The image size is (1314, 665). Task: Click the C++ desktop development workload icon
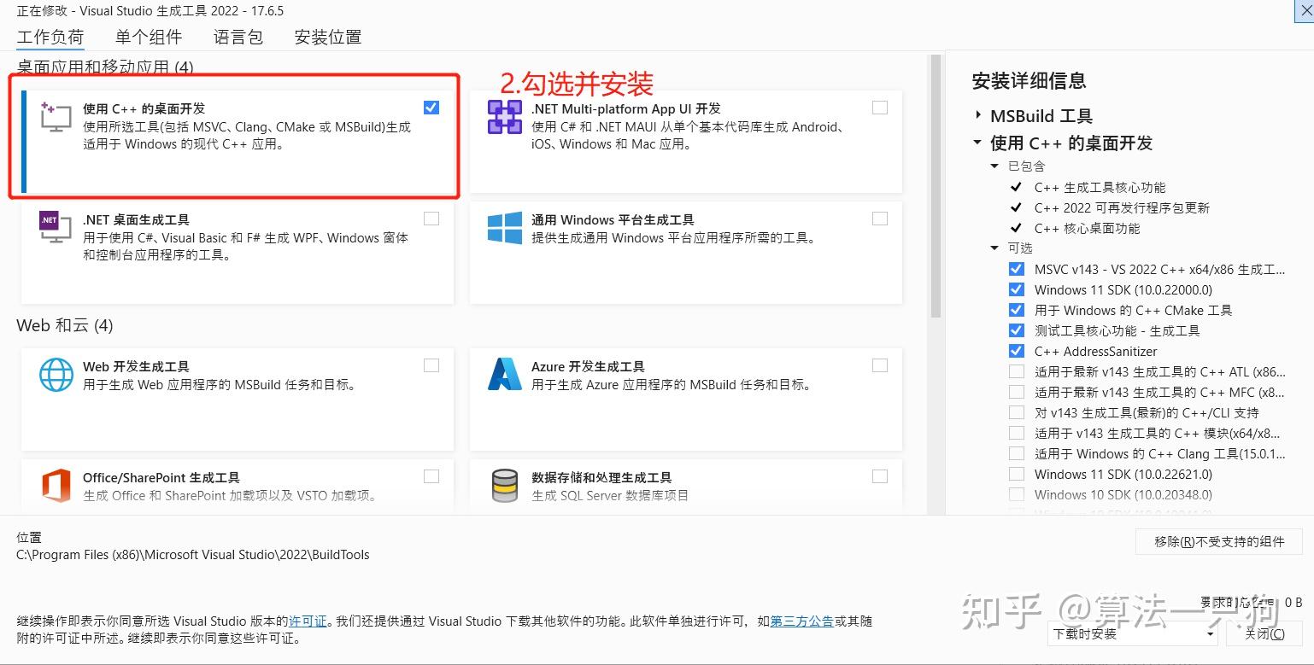(x=56, y=117)
